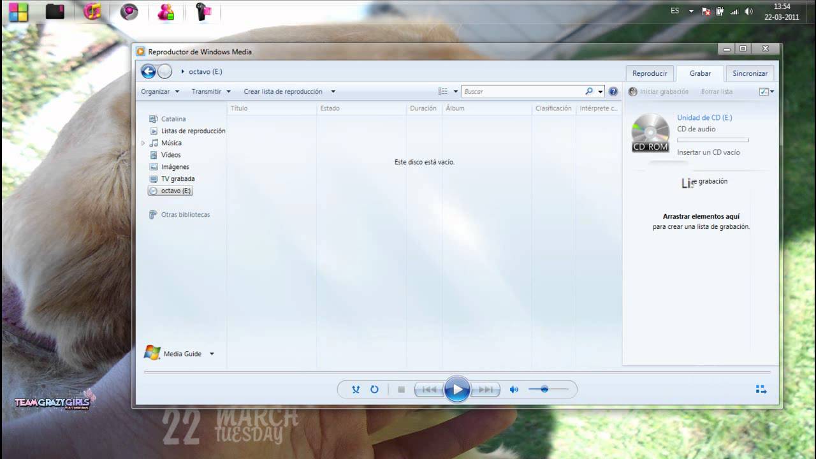Toggle shuffle playback
The image size is (816, 459).
(356, 390)
